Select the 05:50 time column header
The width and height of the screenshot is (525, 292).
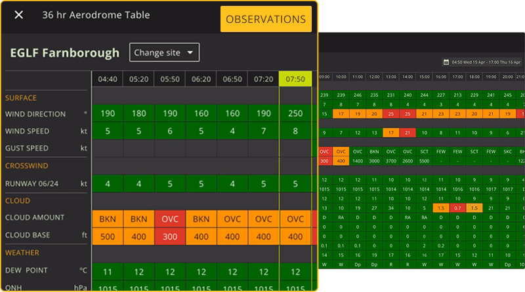[170, 79]
